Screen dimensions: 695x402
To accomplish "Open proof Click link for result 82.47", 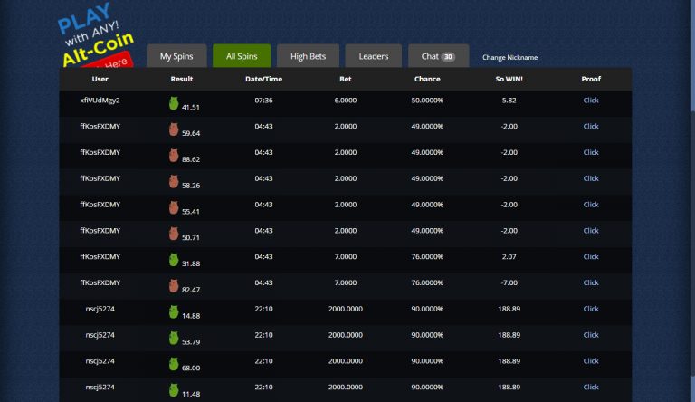I will pos(591,282).
